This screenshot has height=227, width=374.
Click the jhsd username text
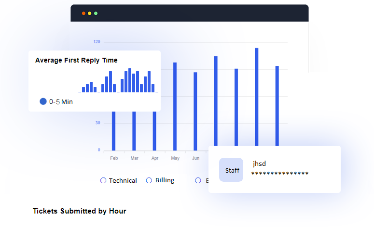[259, 164]
